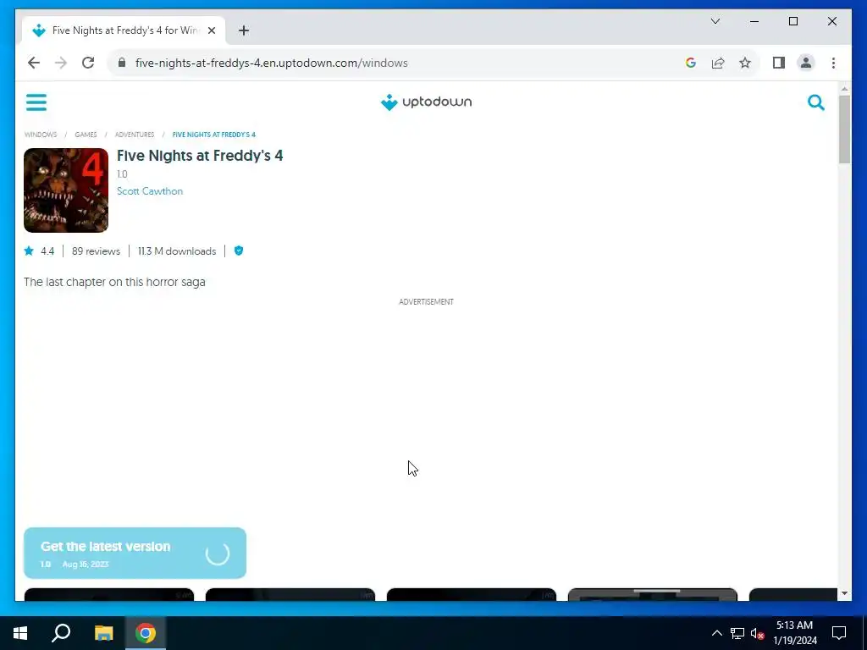Viewport: 867px width, 650px height.
Task: Open a new tab with the plus button
Action: (244, 30)
